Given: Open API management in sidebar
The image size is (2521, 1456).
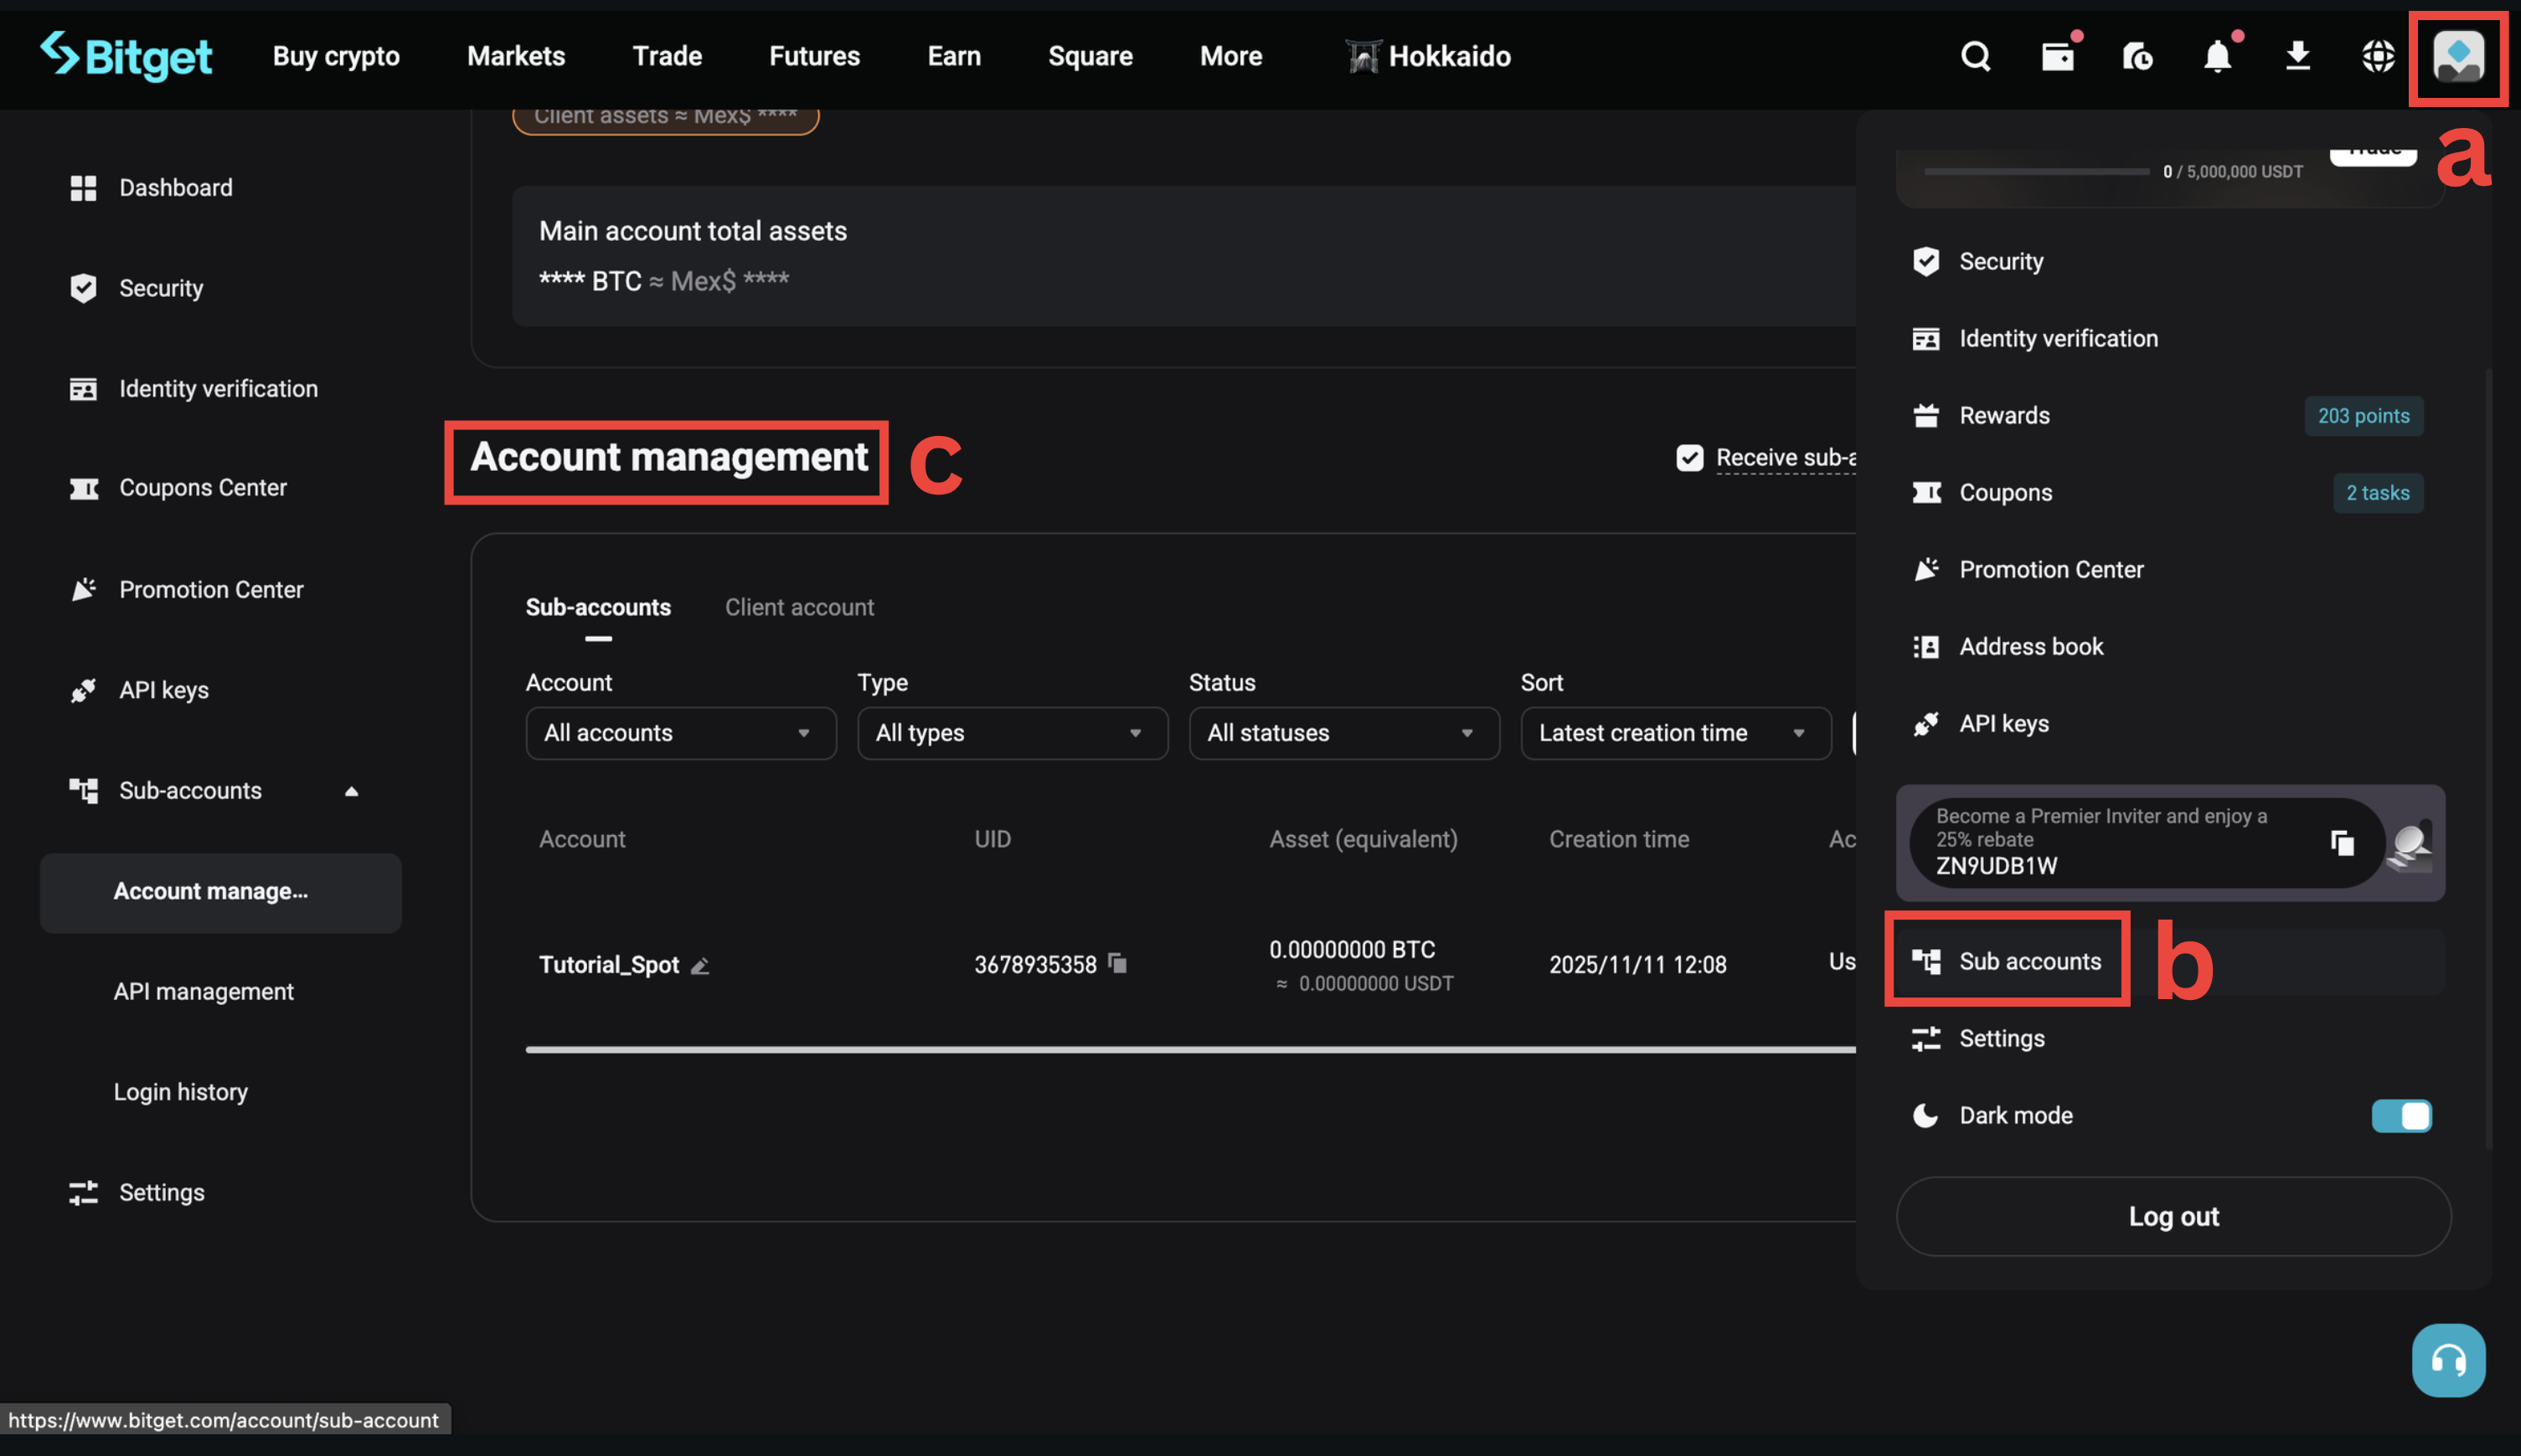Looking at the screenshot, I should (x=203, y=992).
